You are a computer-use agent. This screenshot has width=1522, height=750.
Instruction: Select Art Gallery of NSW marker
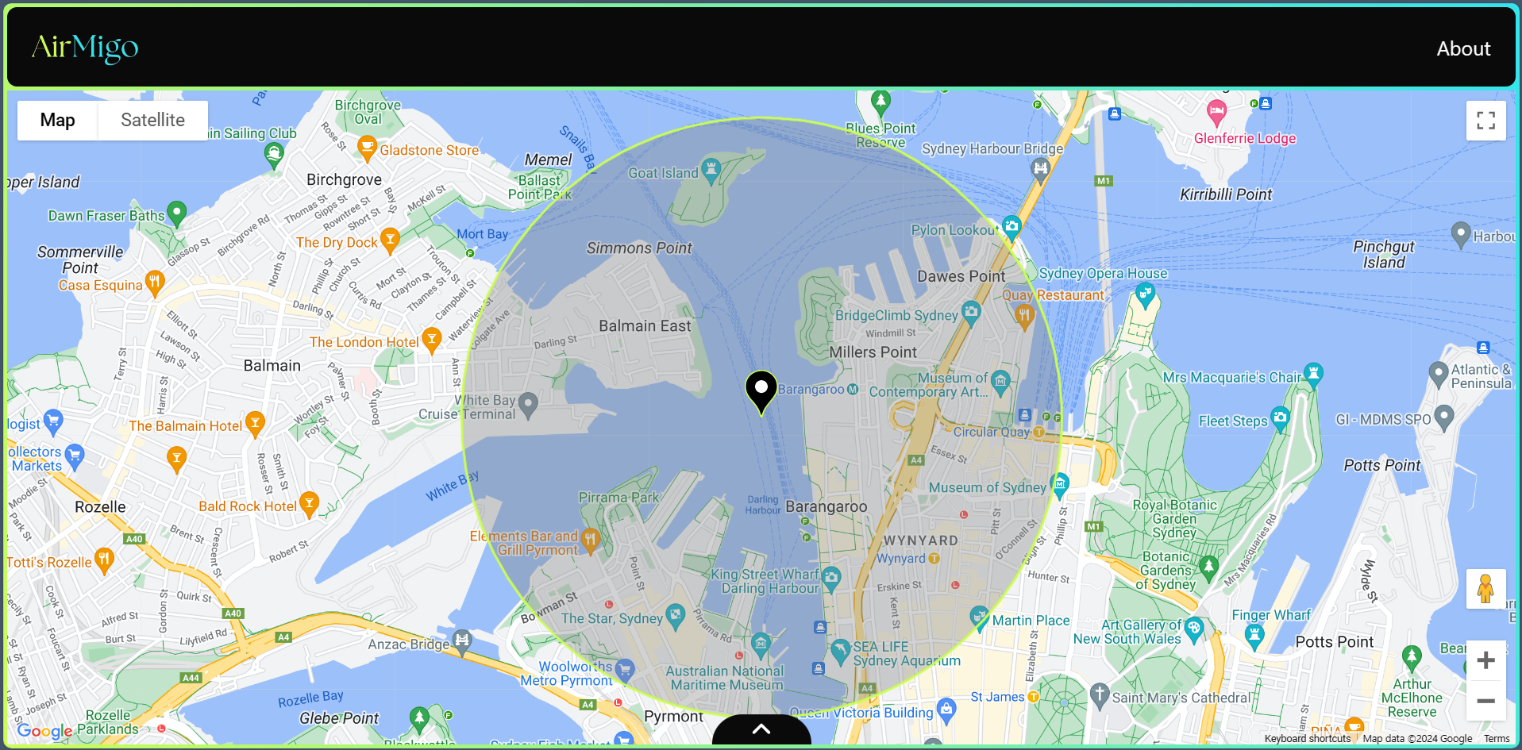click(x=1193, y=630)
